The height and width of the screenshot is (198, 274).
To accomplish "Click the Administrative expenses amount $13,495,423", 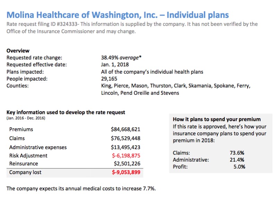I will point(126,147).
